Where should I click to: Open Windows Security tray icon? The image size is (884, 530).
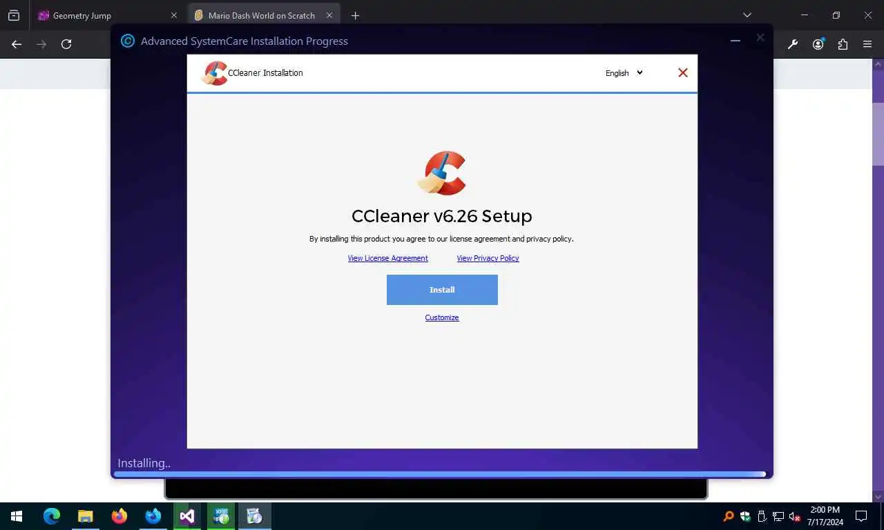click(745, 516)
